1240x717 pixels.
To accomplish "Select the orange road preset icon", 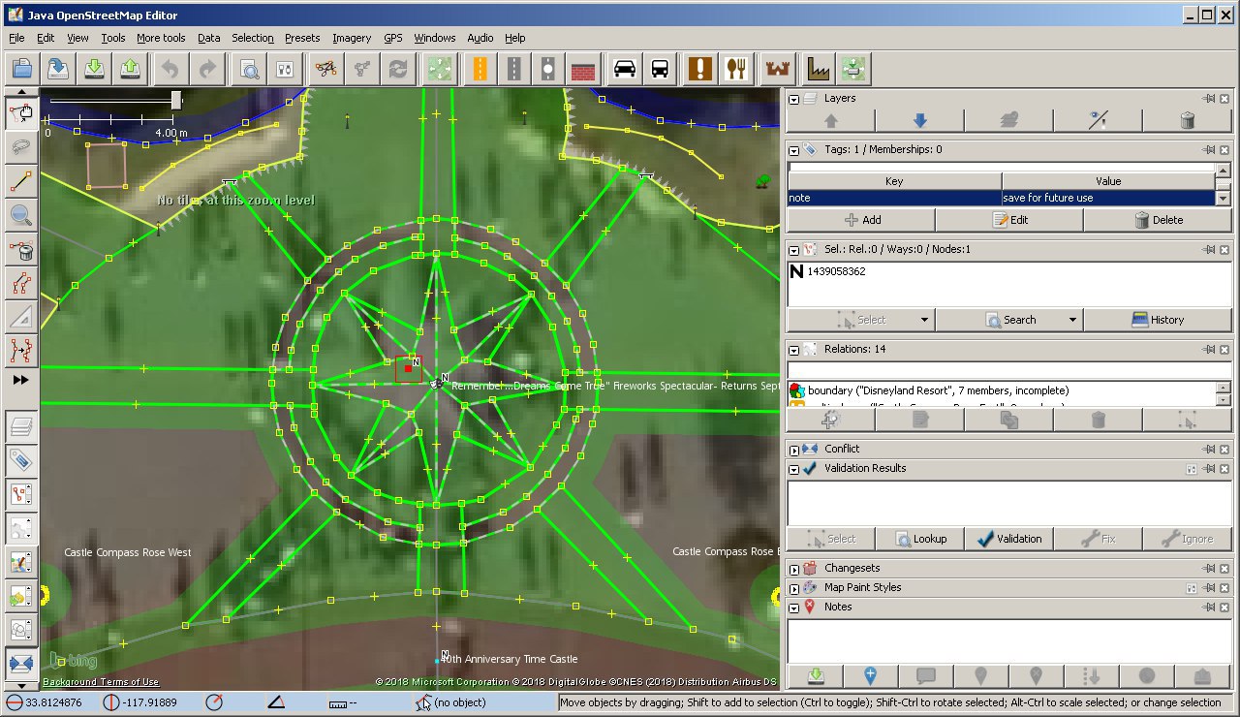I will (480, 69).
